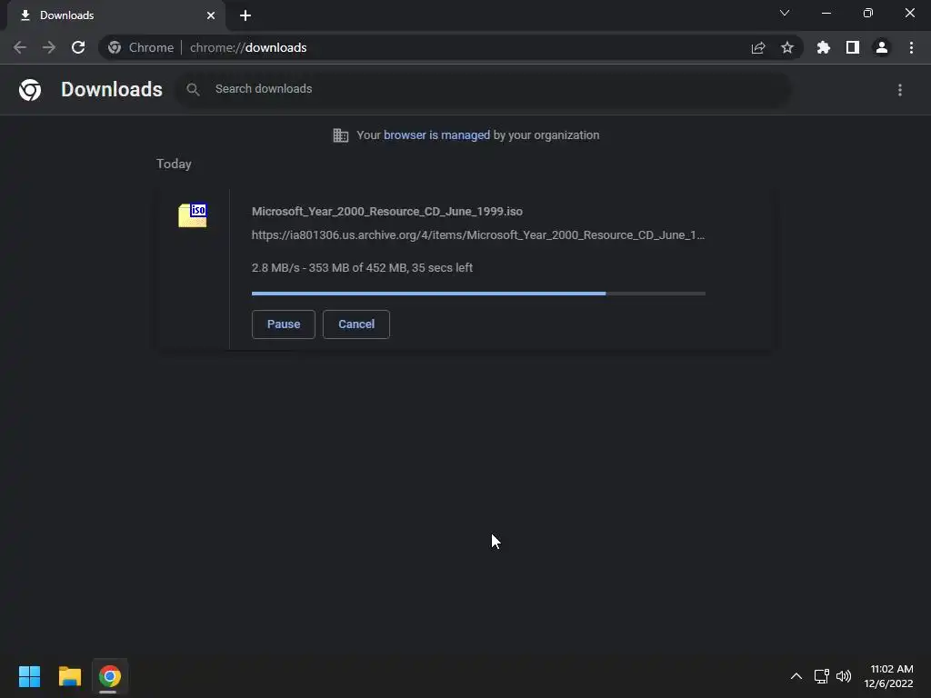The image size is (931, 698).
Task: Click the search magnifier icon
Action: pos(193,90)
